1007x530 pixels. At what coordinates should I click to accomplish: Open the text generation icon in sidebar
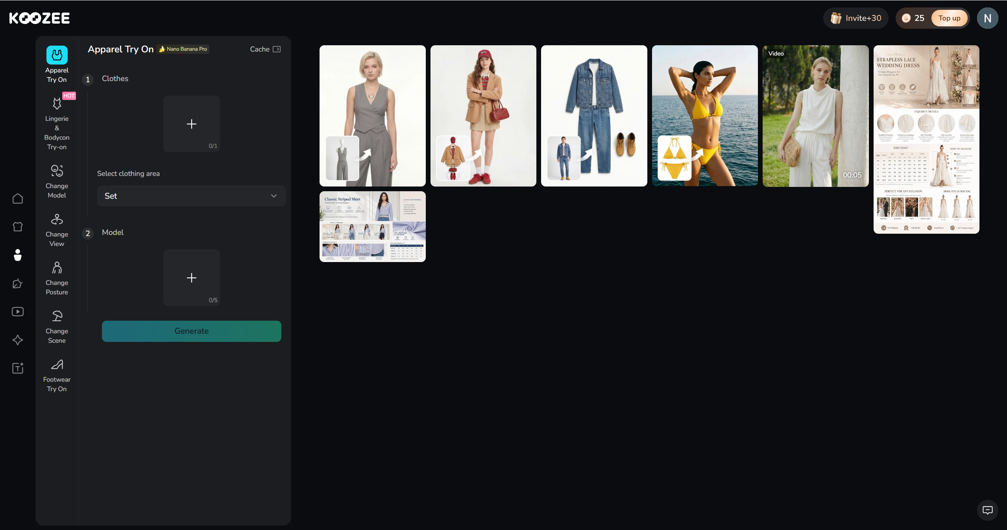pyautogui.click(x=18, y=369)
